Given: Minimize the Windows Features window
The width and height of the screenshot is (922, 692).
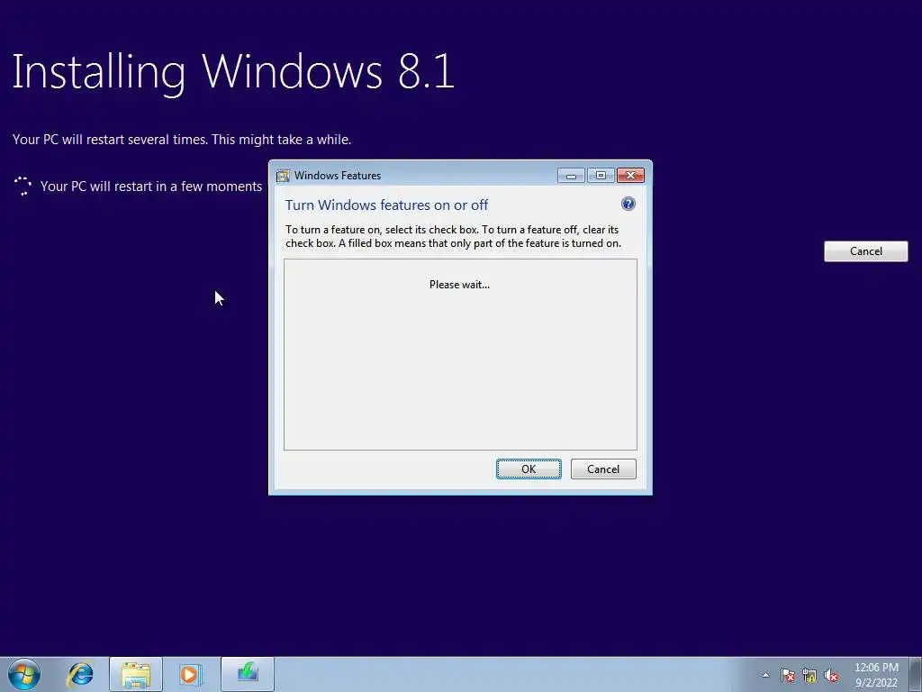Looking at the screenshot, I should click(571, 176).
